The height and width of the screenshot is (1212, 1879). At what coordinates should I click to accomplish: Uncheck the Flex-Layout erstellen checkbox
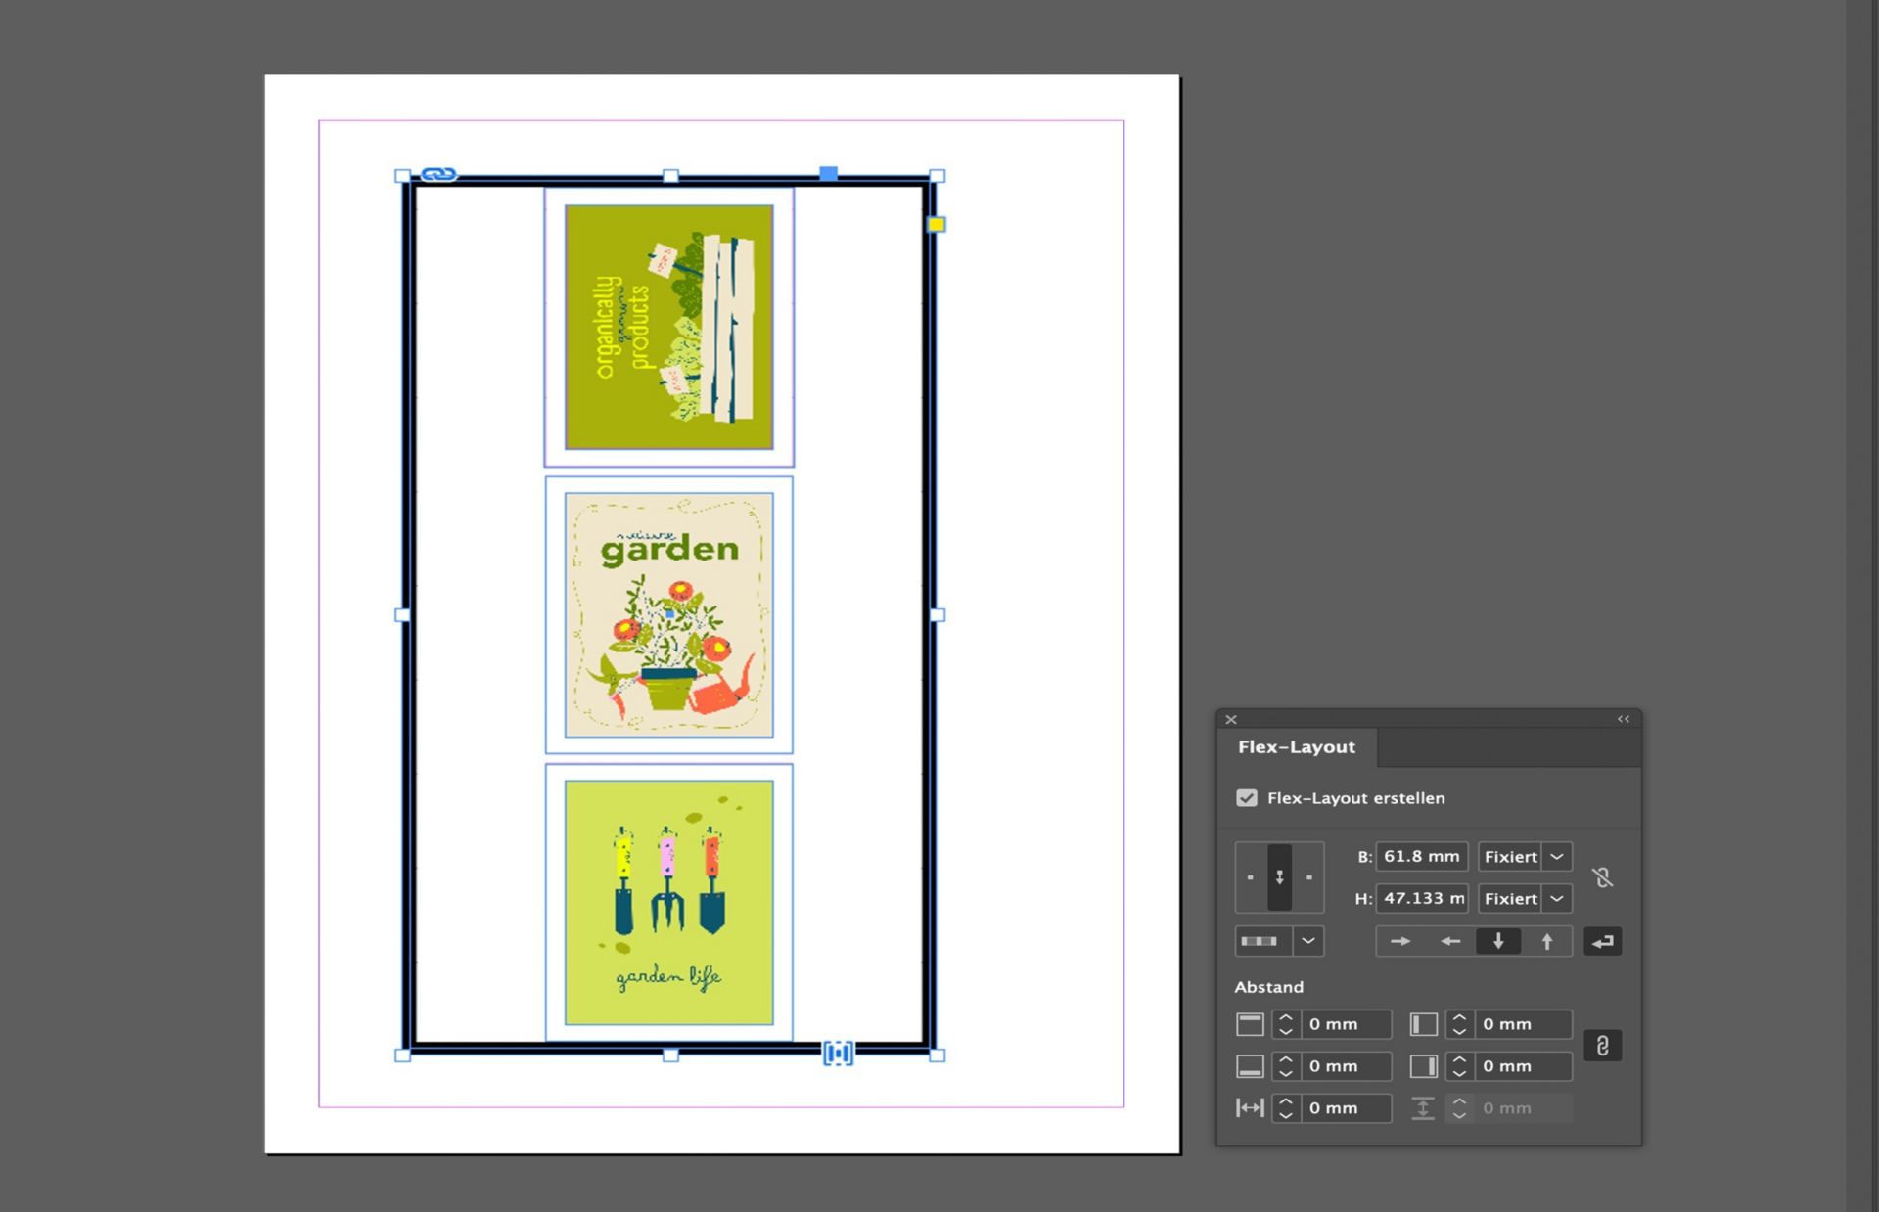pyautogui.click(x=1246, y=798)
